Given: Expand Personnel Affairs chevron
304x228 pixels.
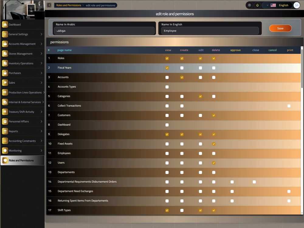Looking at the screenshot, I should click(41, 121).
